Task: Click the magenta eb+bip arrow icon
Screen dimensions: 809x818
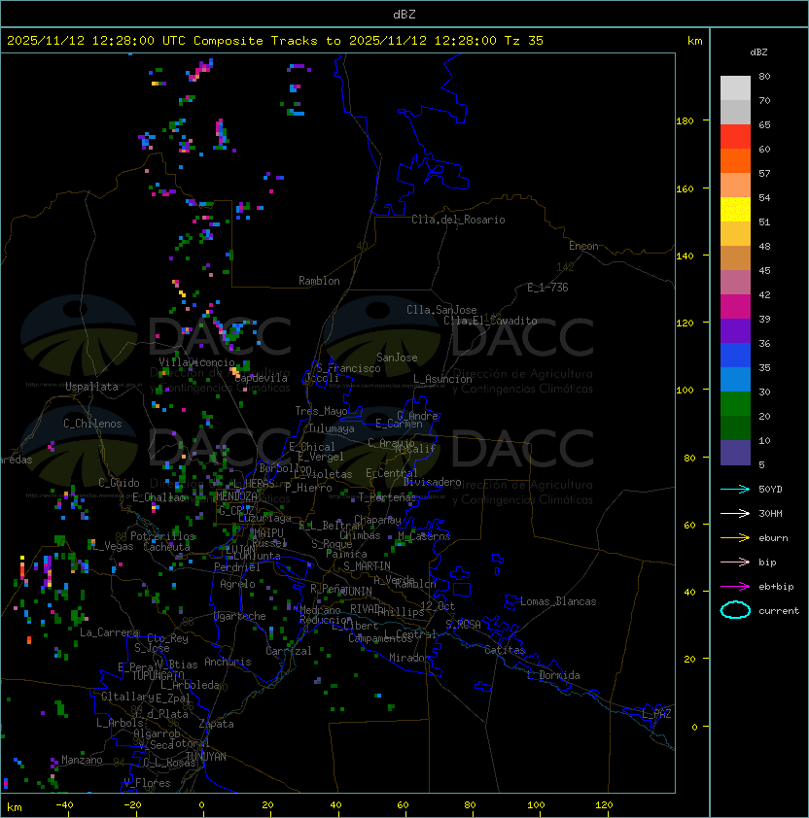Action: [x=735, y=587]
